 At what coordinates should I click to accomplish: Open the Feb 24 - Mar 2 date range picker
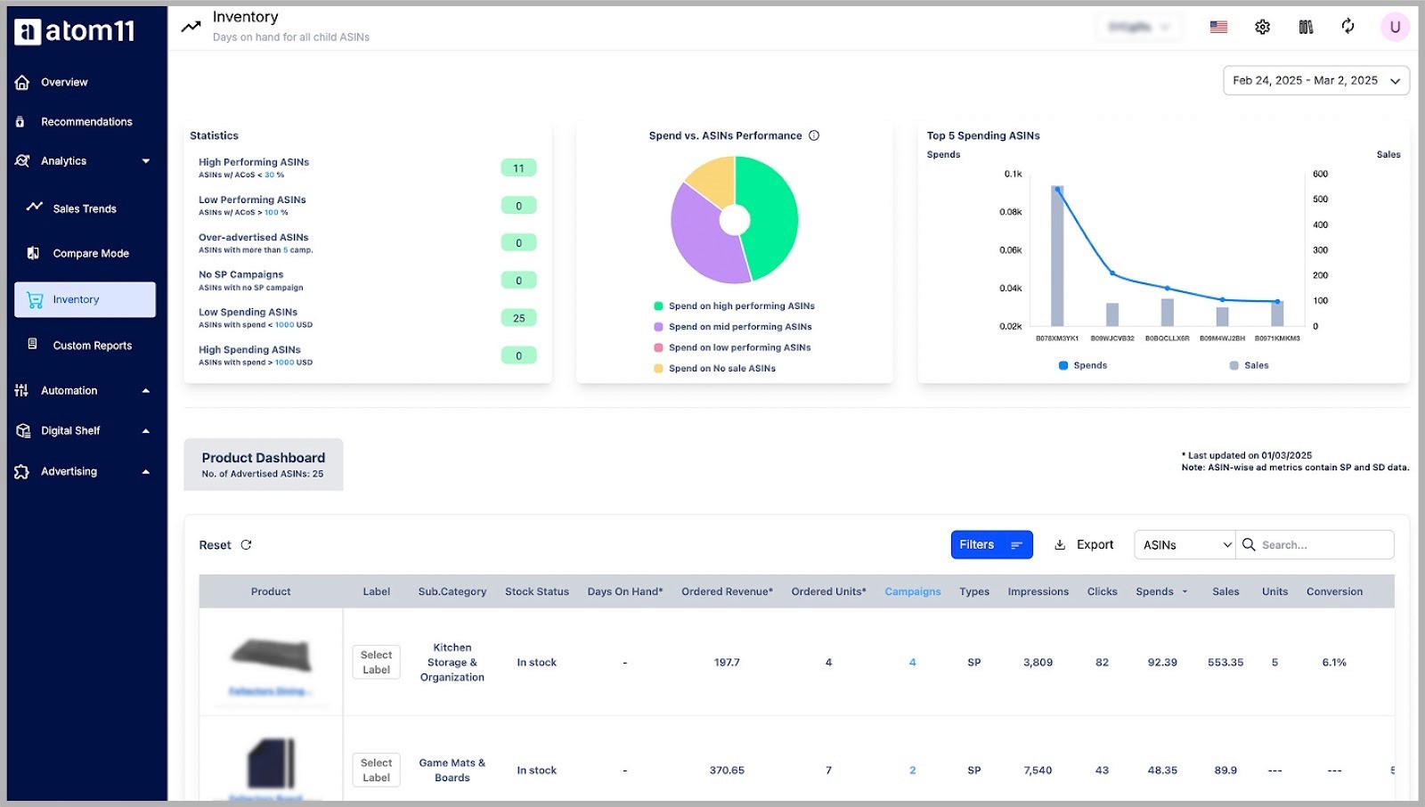click(1315, 80)
